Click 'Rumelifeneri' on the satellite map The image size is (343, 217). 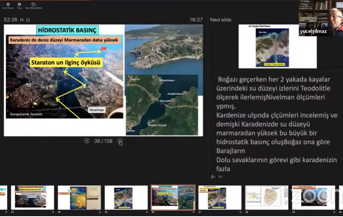click(x=167, y=80)
